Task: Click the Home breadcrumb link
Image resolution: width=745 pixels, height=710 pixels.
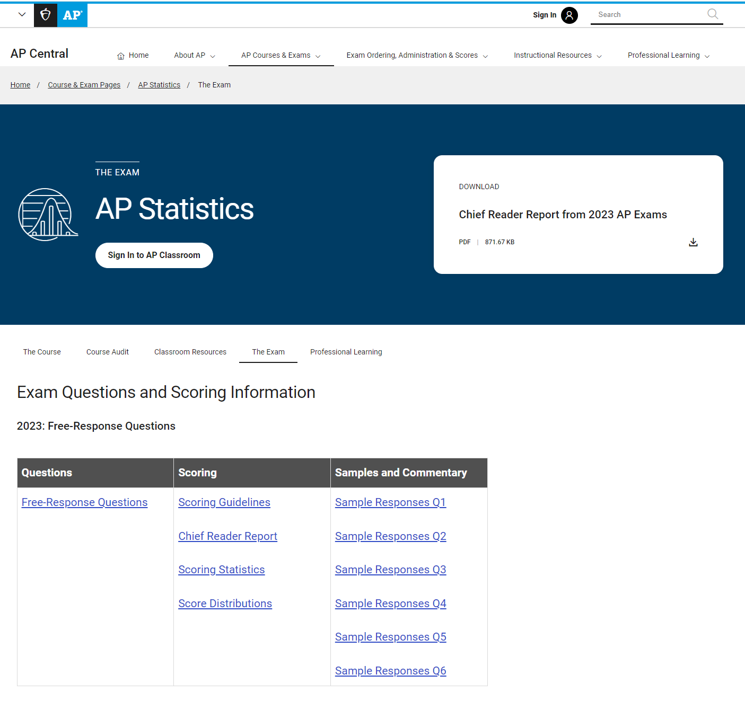Action: (x=20, y=85)
